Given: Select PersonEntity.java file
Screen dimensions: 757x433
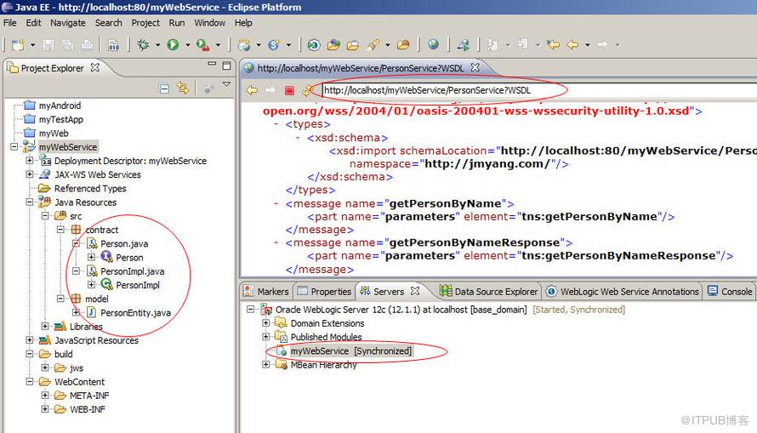Looking at the screenshot, I should [x=135, y=313].
